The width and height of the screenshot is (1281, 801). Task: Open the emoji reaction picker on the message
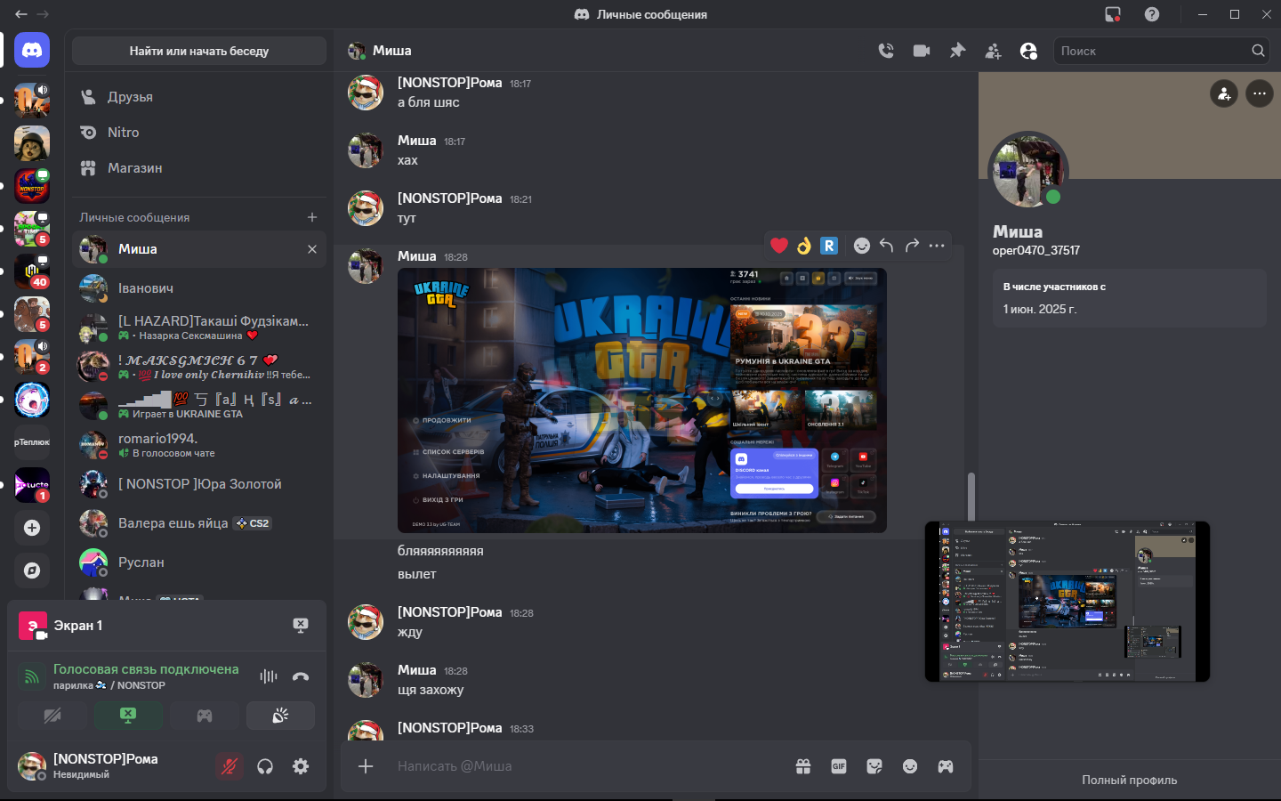click(862, 246)
